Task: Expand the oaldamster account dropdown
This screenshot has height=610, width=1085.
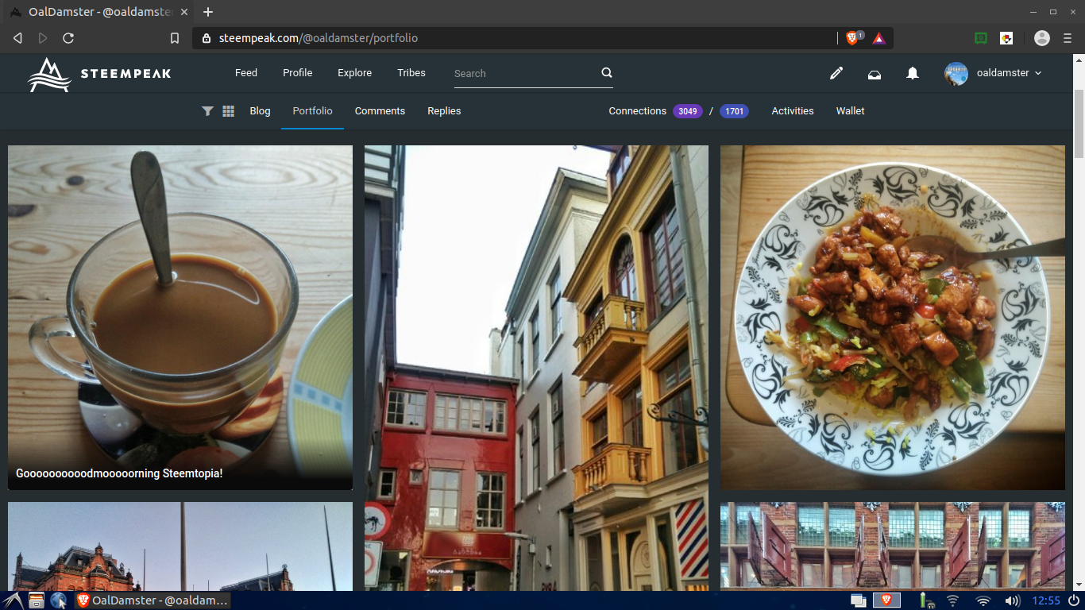Action: [1038, 73]
